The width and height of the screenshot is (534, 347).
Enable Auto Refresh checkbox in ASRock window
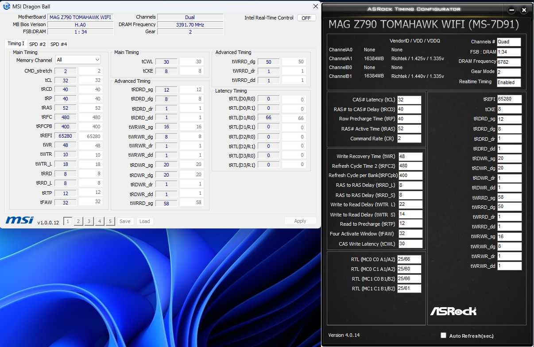click(x=444, y=335)
